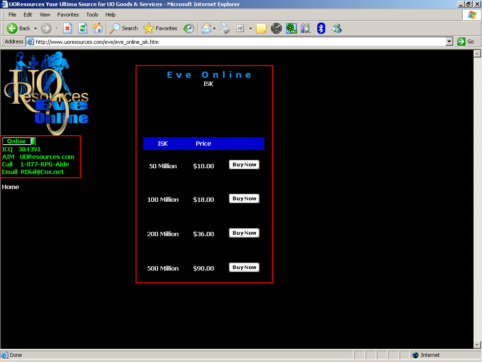
Task: Click the $10.00 price text
Action: [x=203, y=166]
